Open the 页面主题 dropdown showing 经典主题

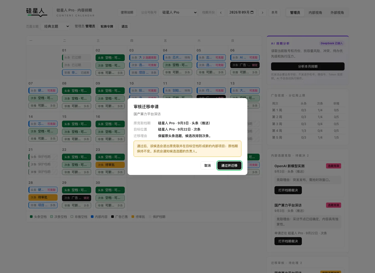(x=55, y=26)
